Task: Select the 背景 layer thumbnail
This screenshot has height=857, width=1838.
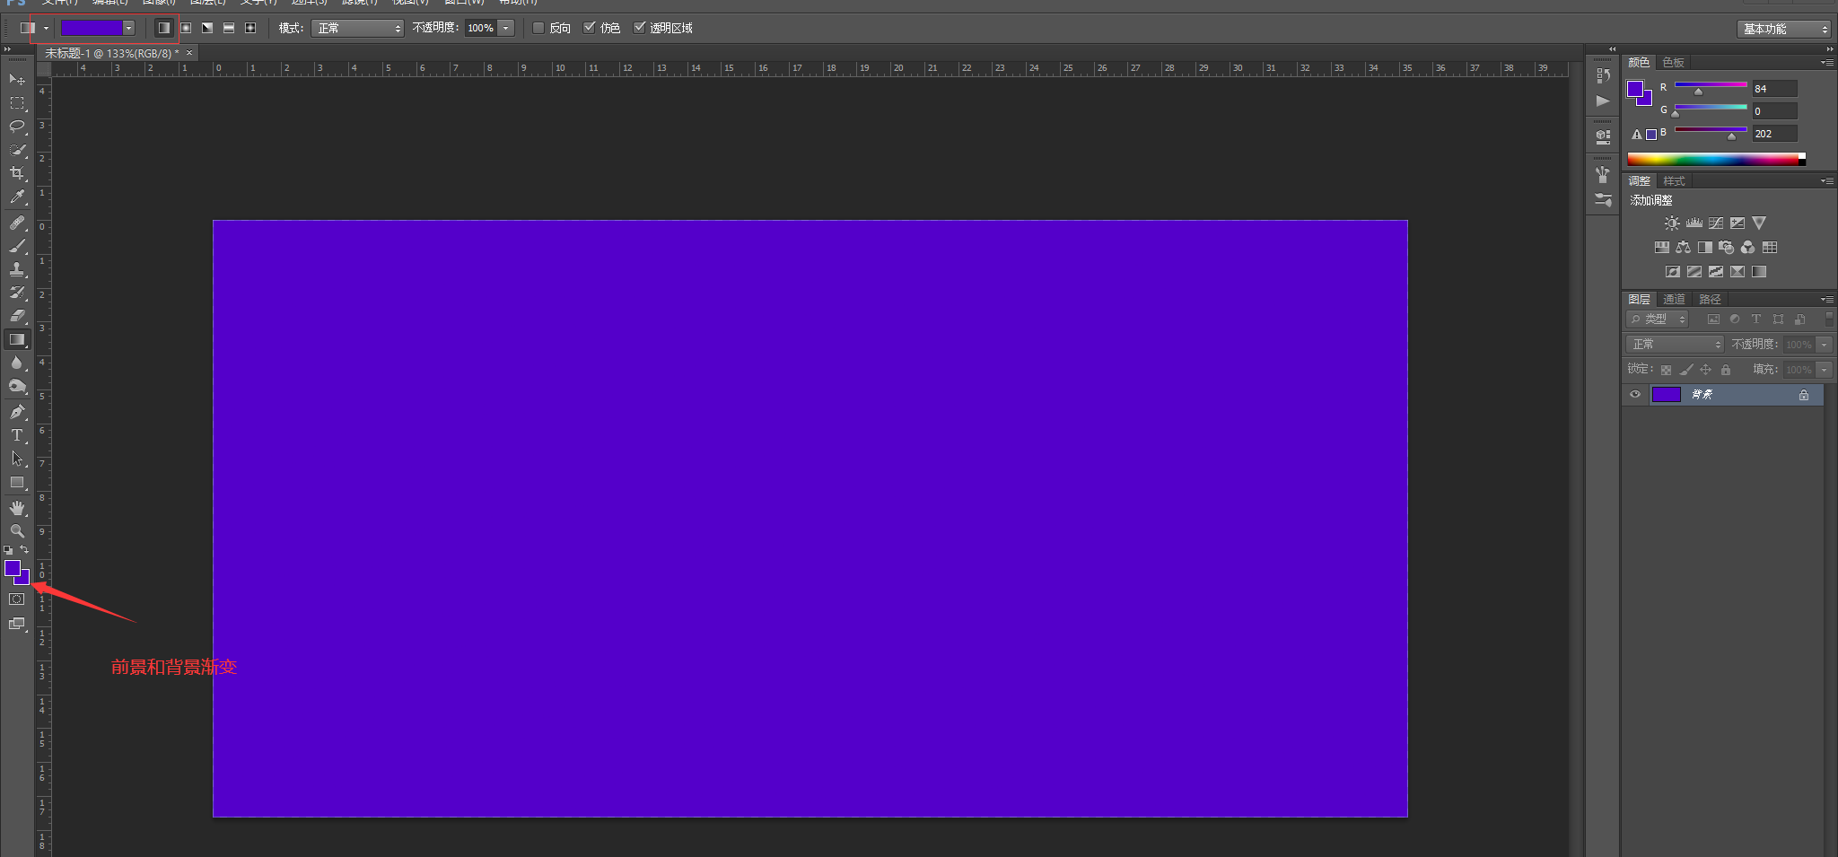Action: pyautogui.click(x=1667, y=395)
